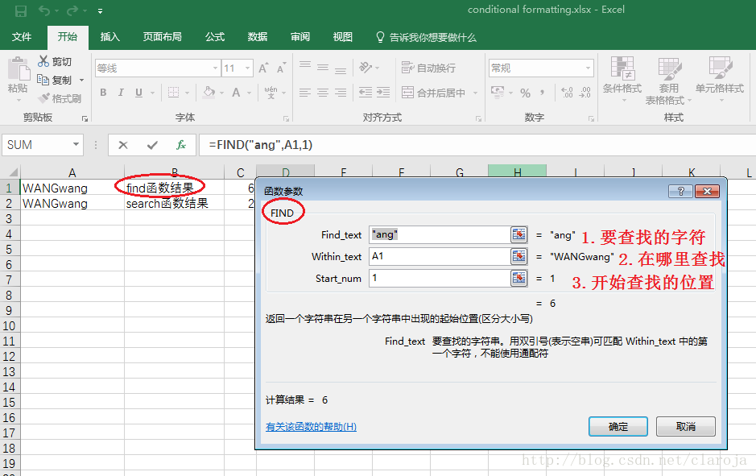The height and width of the screenshot is (476, 756).
Task: Toggle right text alignment
Action: coord(341,93)
